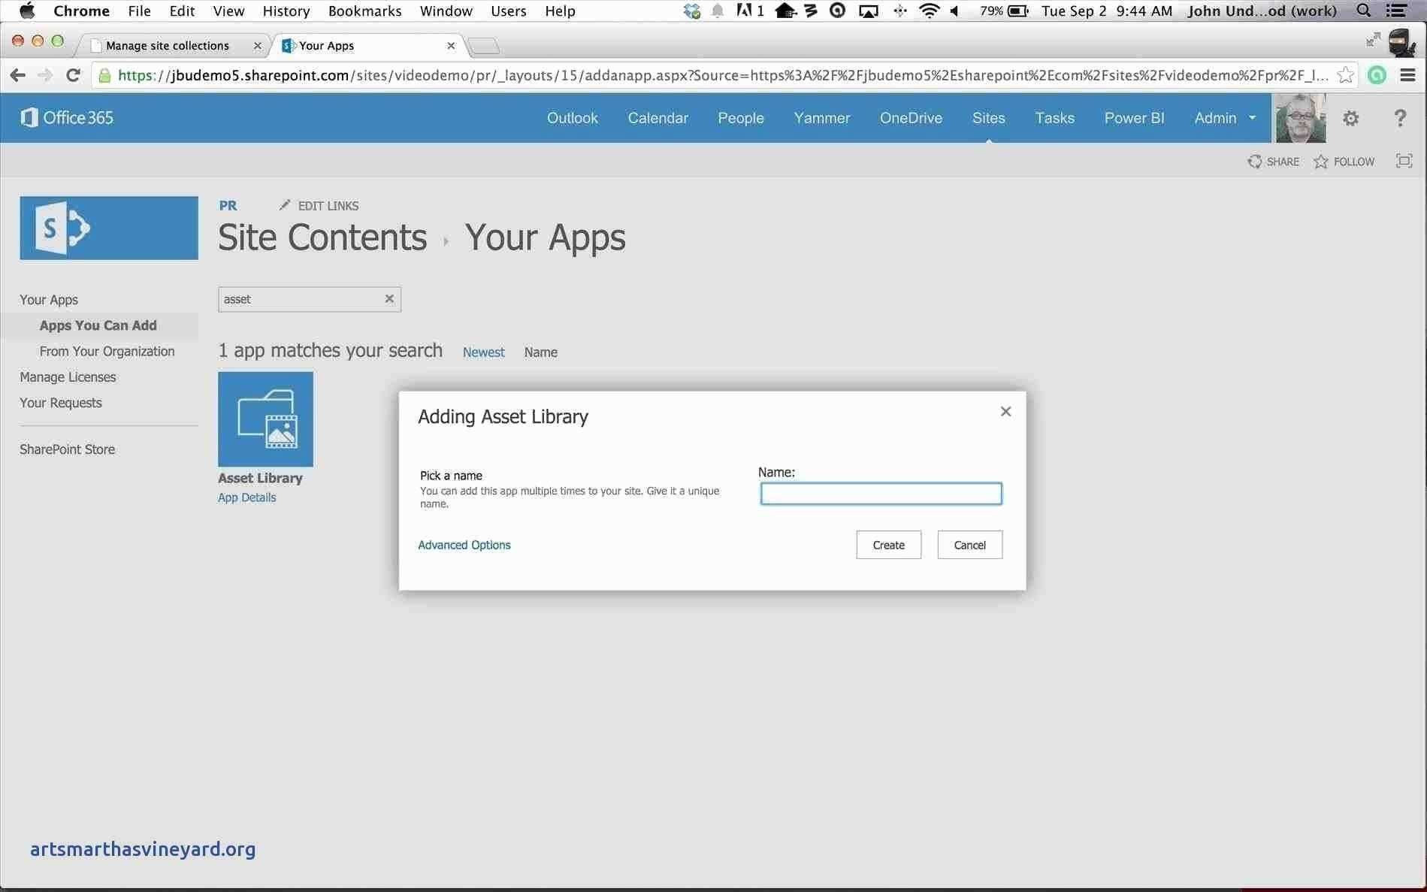
Task: Click the PR site link
Action: coord(228,206)
